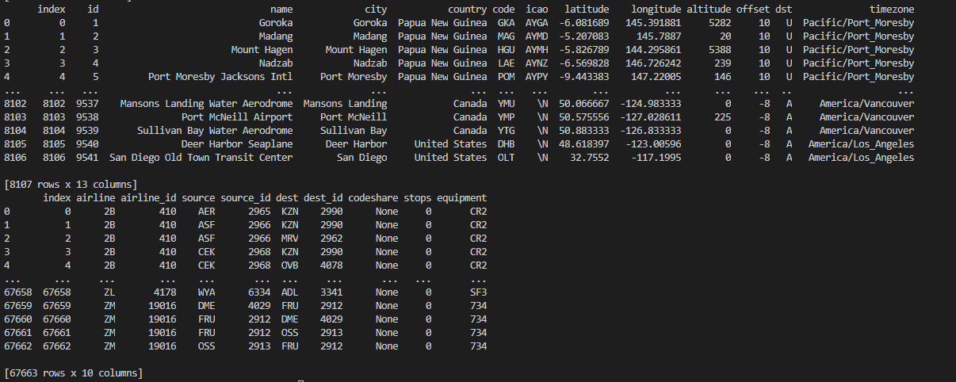The height and width of the screenshot is (382, 956).
Task: Select airport code "YMU"
Action: (x=506, y=104)
